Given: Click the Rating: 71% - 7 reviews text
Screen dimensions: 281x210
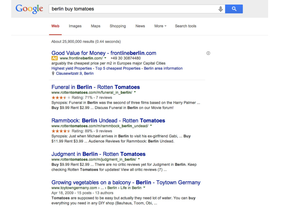Looking at the screenshot, I should (92, 98).
